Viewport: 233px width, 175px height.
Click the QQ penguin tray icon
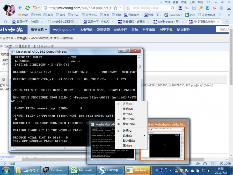[176, 170]
